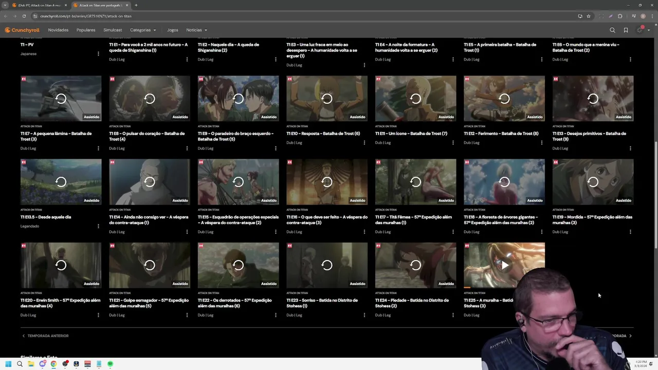Open more options for episode T1 E22
Viewport: 658px width, 370px height.
click(x=276, y=315)
